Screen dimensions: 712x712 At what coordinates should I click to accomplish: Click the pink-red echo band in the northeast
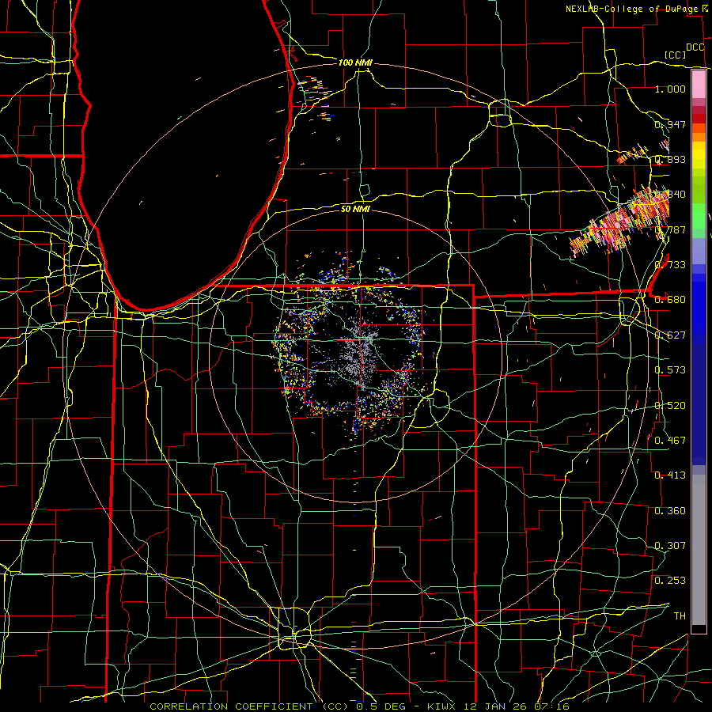[619, 222]
